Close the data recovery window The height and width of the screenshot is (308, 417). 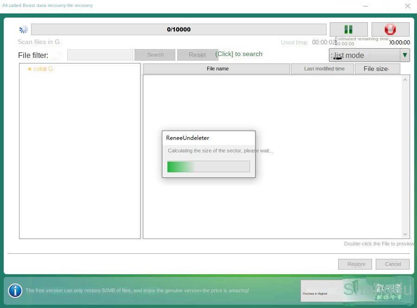(x=407, y=6)
